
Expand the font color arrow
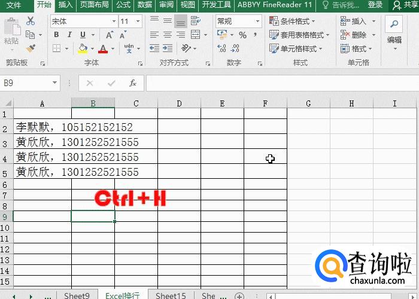[x=113, y=48]
